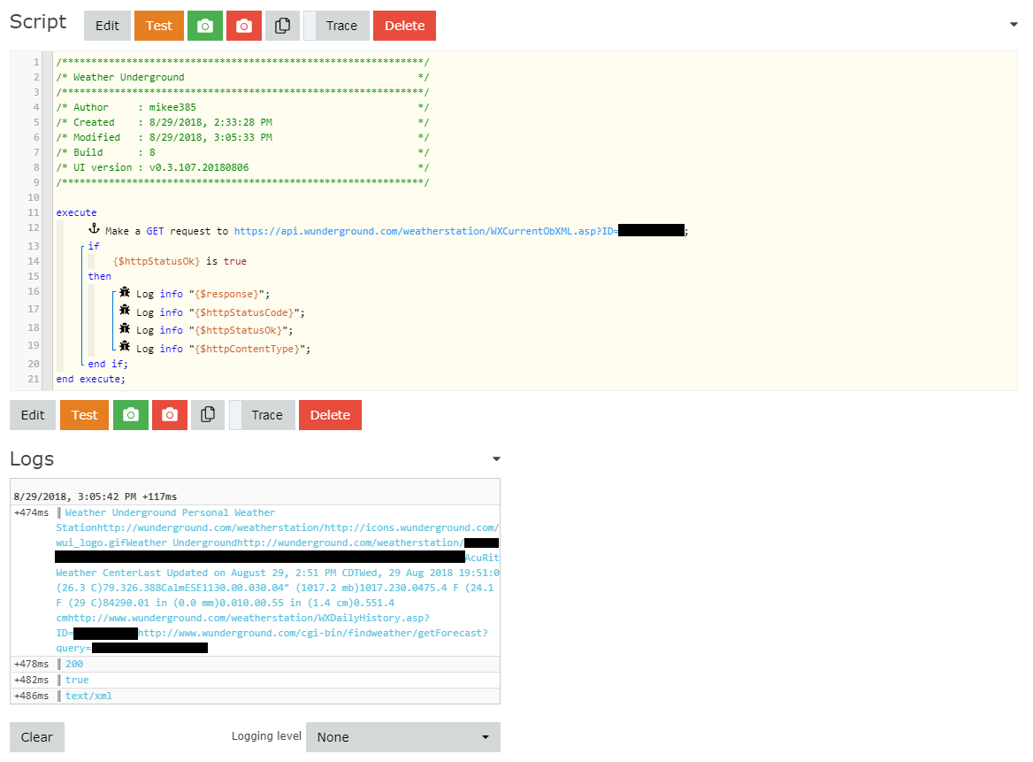Click the 'Logging level' label
Viewport: 1033px width, 762px height.
coord(266,736)
